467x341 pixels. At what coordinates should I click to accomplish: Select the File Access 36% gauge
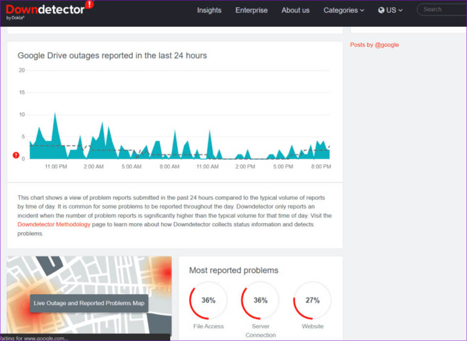click(x=208, y=300)
